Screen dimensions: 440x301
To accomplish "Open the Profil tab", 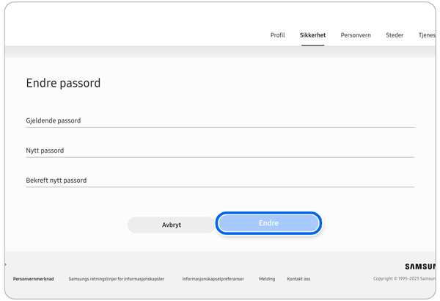I will click(x=277, y=35).
